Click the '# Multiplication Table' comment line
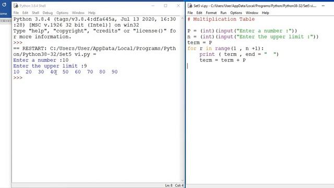This screenshot has height=188, width=334. (x=221, y=19)
